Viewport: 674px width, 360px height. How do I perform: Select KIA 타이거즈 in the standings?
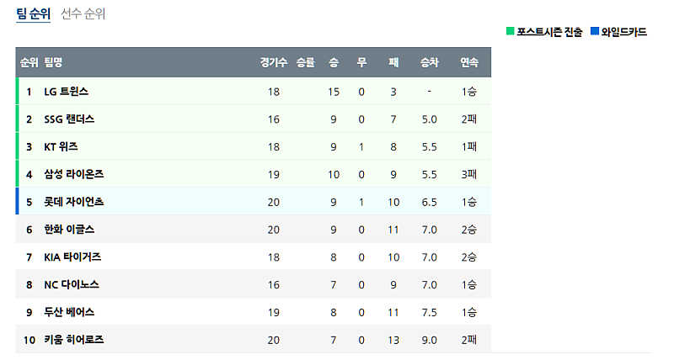pos(72,257)
